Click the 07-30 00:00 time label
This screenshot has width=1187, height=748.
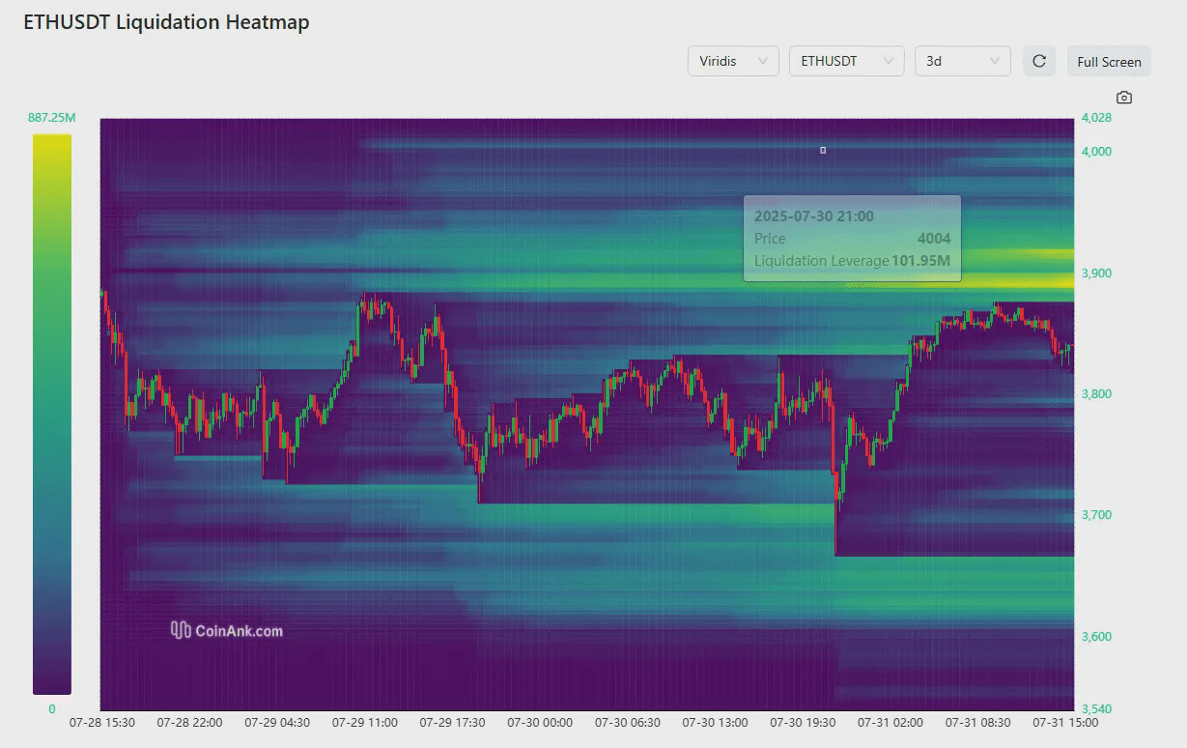tap(540, 722)
